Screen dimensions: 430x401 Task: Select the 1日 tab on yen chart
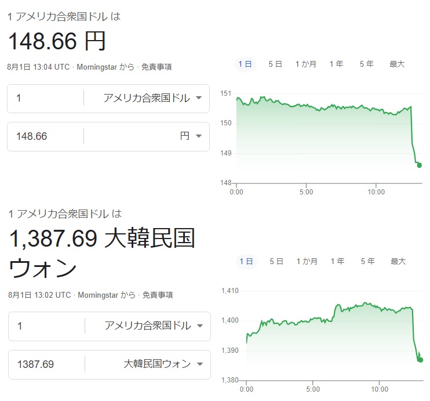[x=245, y=64]
